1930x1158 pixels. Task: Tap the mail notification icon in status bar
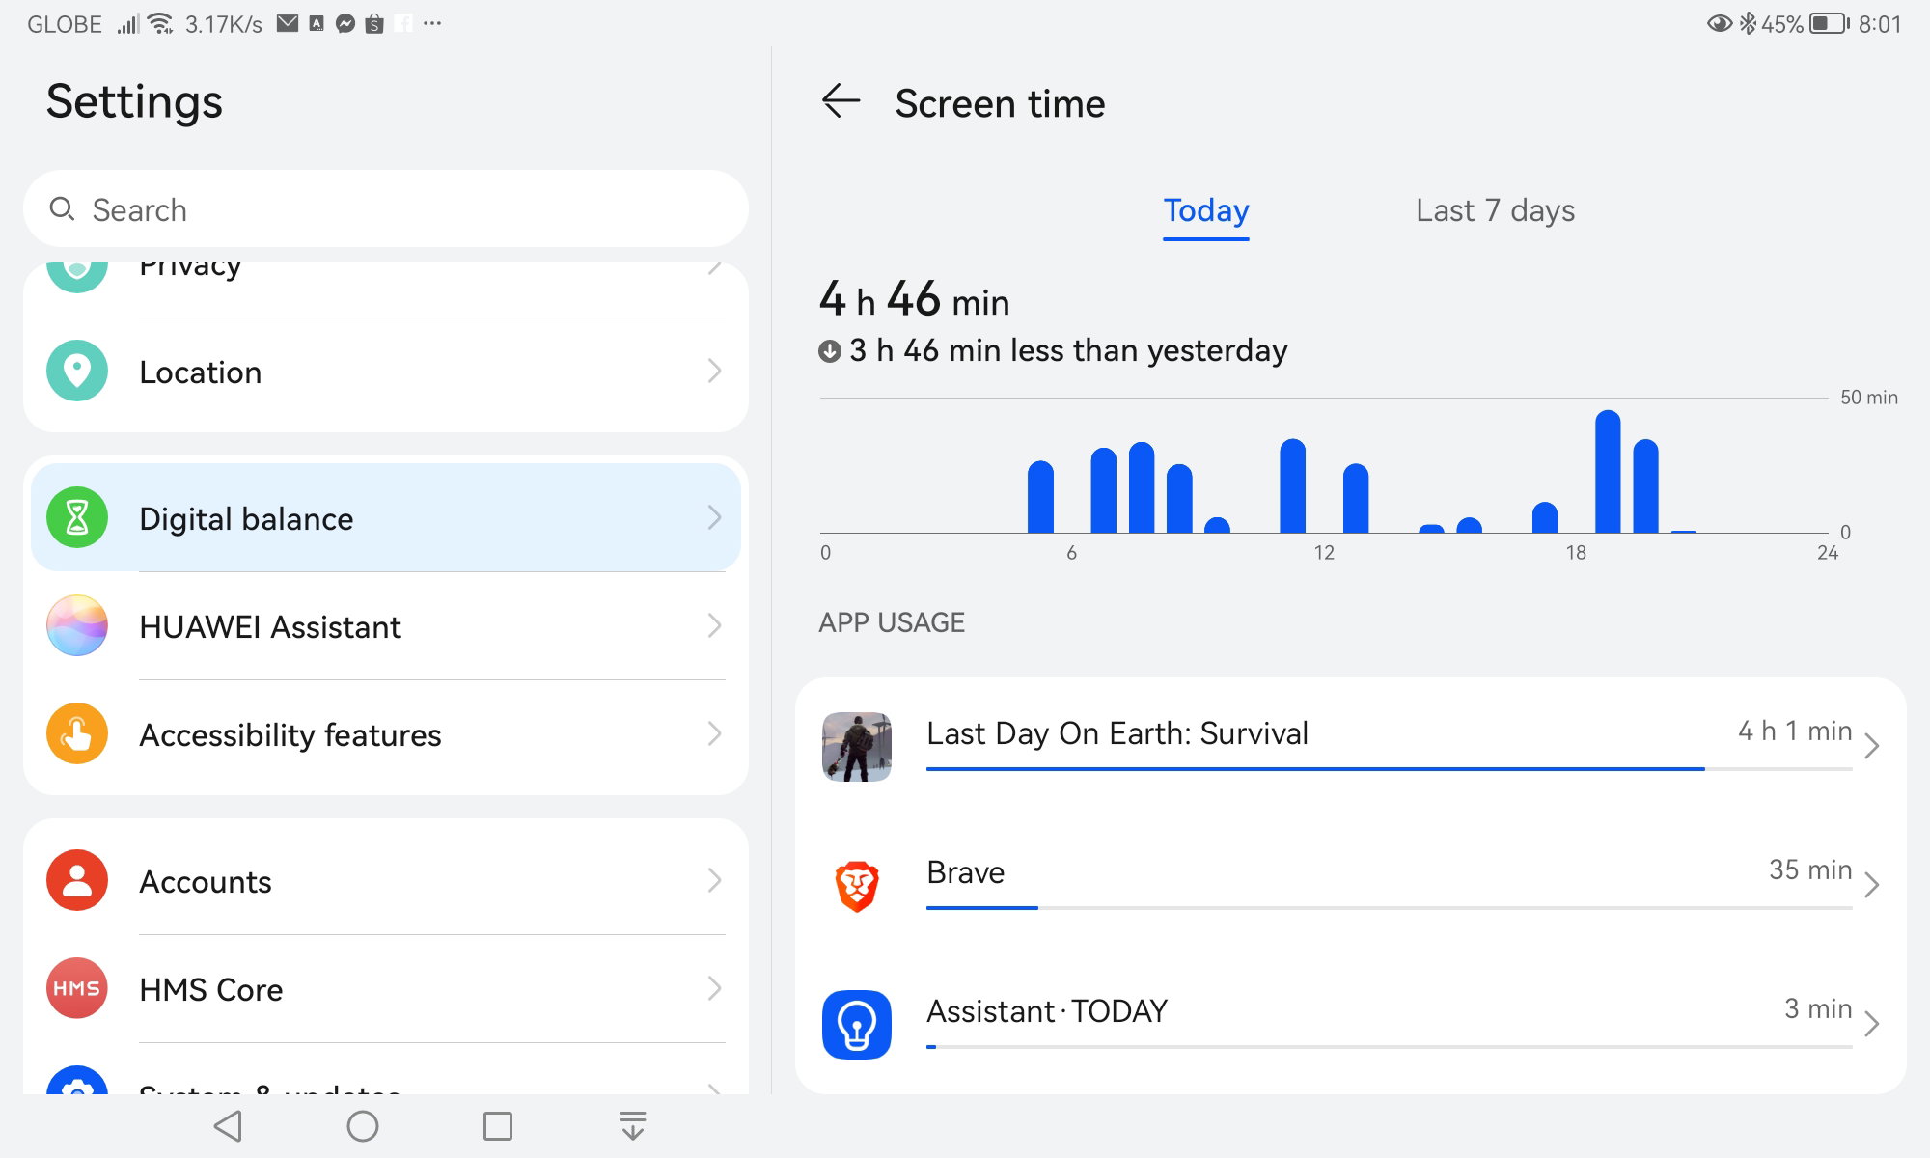pyautogui.click(x=288, y=23)
